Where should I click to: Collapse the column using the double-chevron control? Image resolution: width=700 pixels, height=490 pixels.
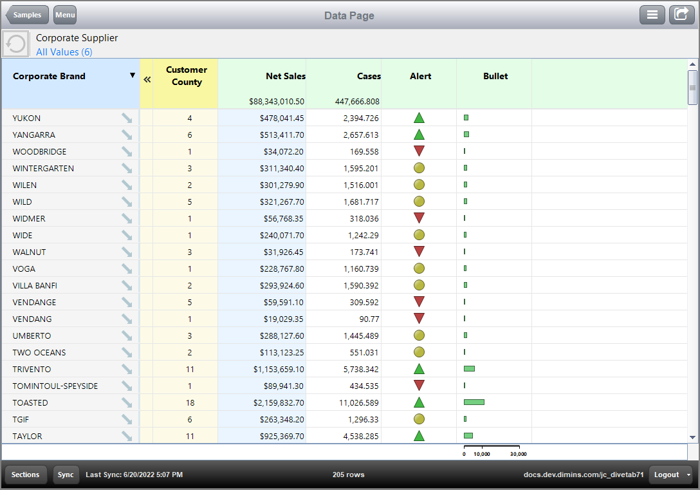pos(147,80)
